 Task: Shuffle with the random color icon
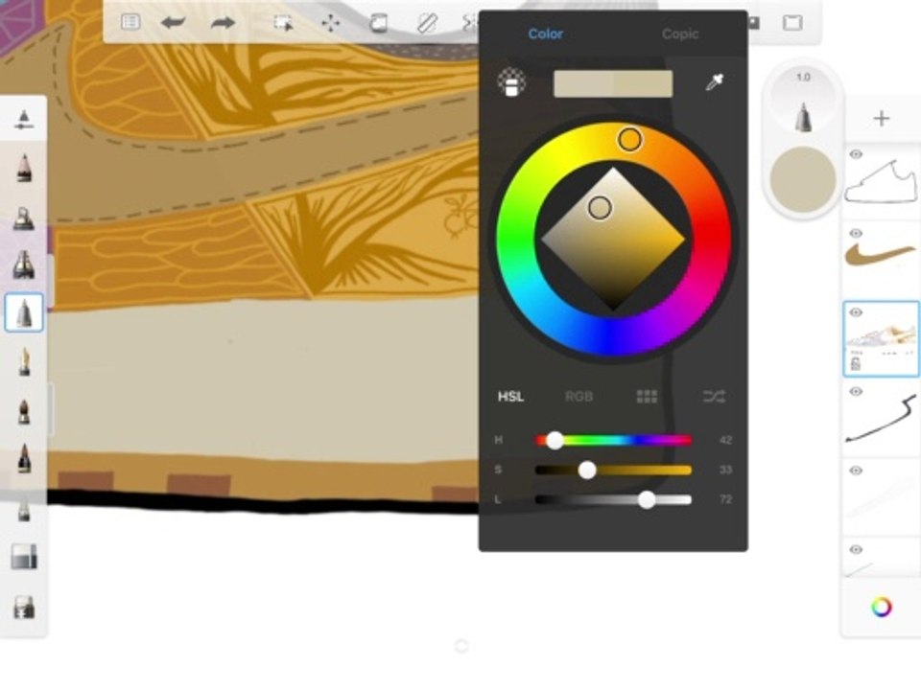714,397
